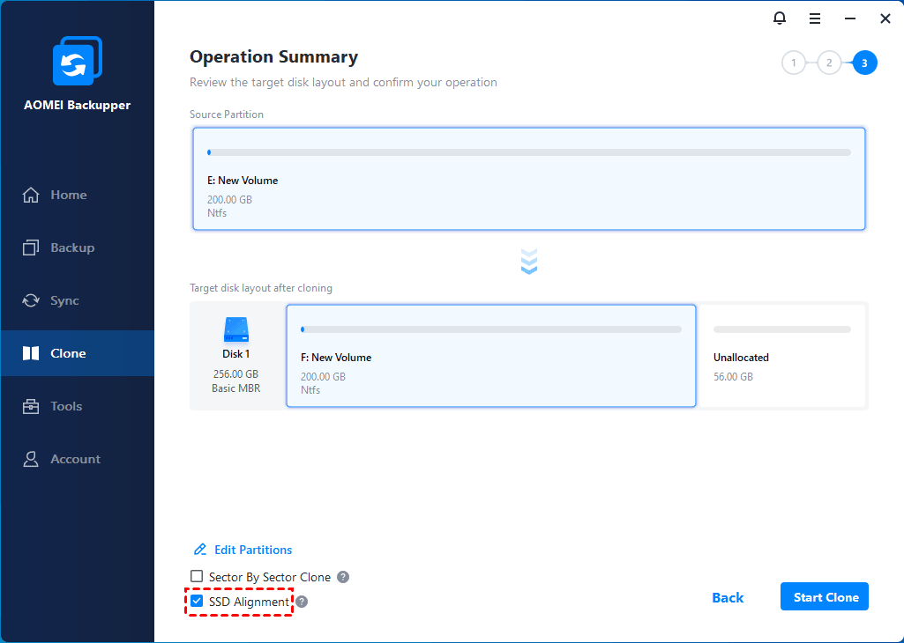This screenshot has width=904, height=643.
Task: Click the double chevron arrow between layouts
Action: click(x=529, y=262)
